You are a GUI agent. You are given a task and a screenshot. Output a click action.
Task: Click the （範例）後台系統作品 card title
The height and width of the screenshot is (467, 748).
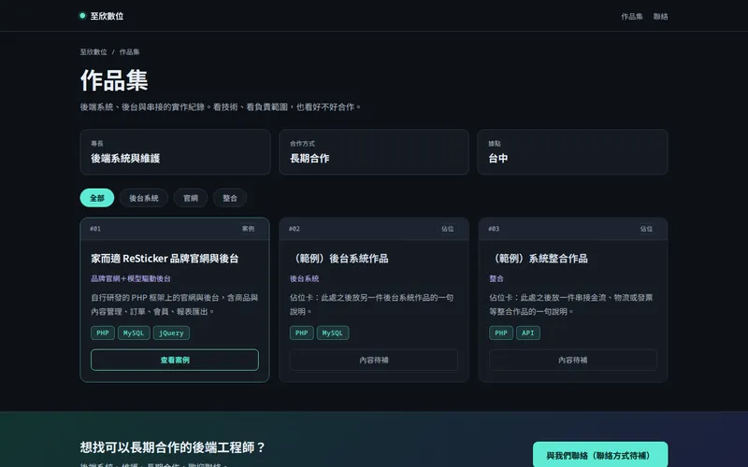(x=338, y=259)
